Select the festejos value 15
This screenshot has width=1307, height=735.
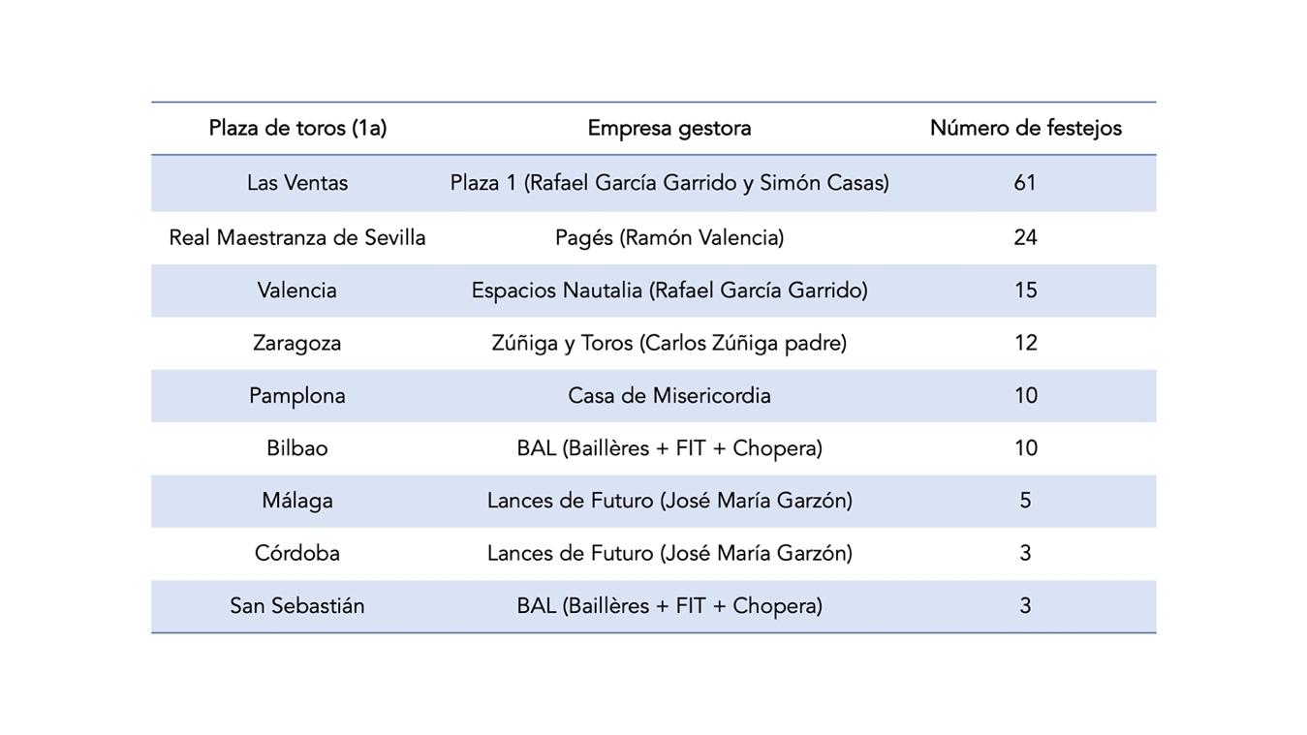tap(1025, 291)
